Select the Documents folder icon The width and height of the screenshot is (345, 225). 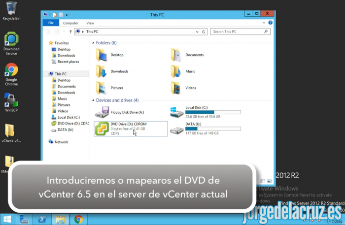(x=176, y=55)
